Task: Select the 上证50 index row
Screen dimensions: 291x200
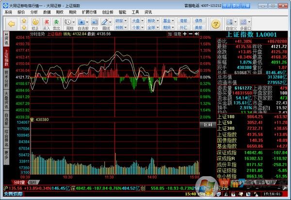Action: click(226, 123)
